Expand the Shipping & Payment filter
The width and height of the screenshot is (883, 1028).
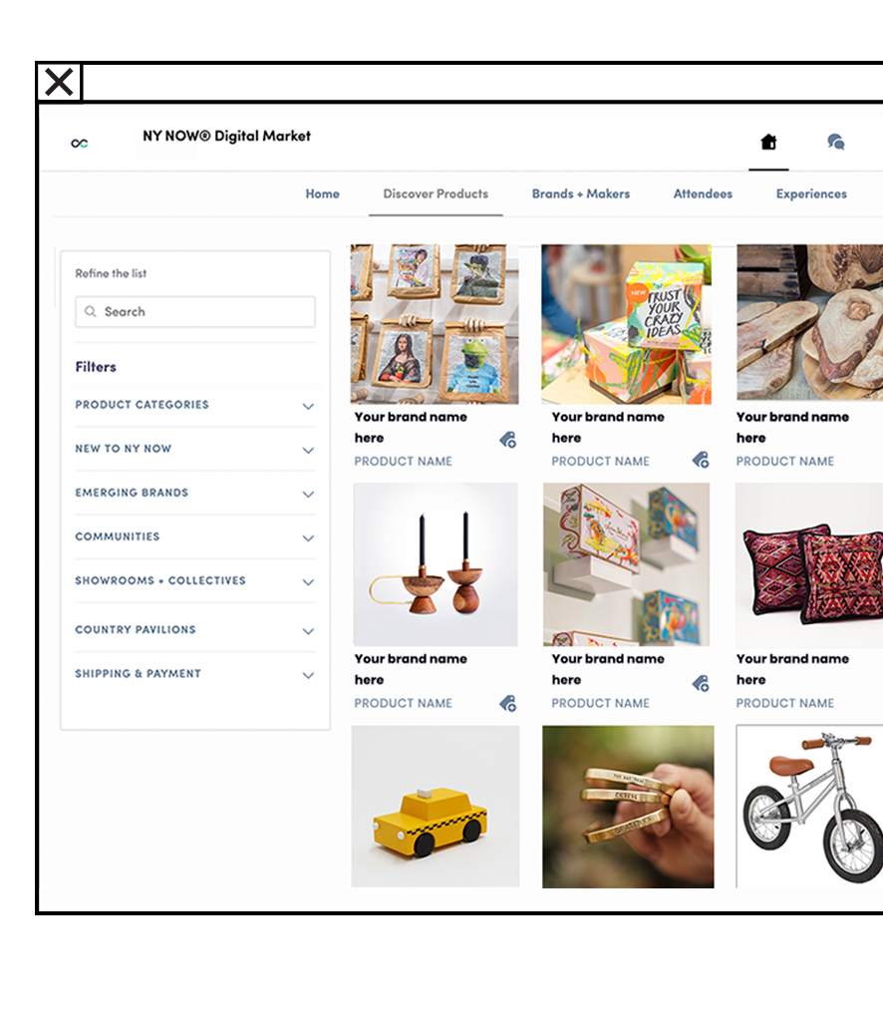[194, 674]
